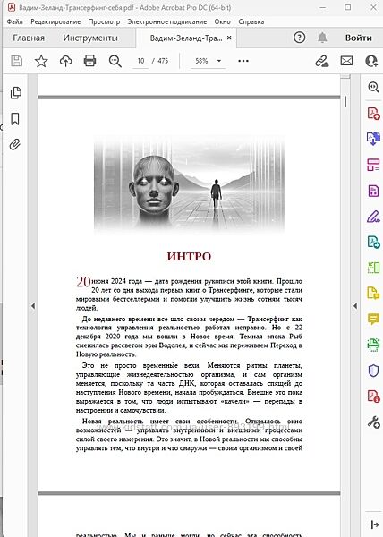Switch to the Инструменты tab
The image size is (383, 537).
(x=90, y=38)
